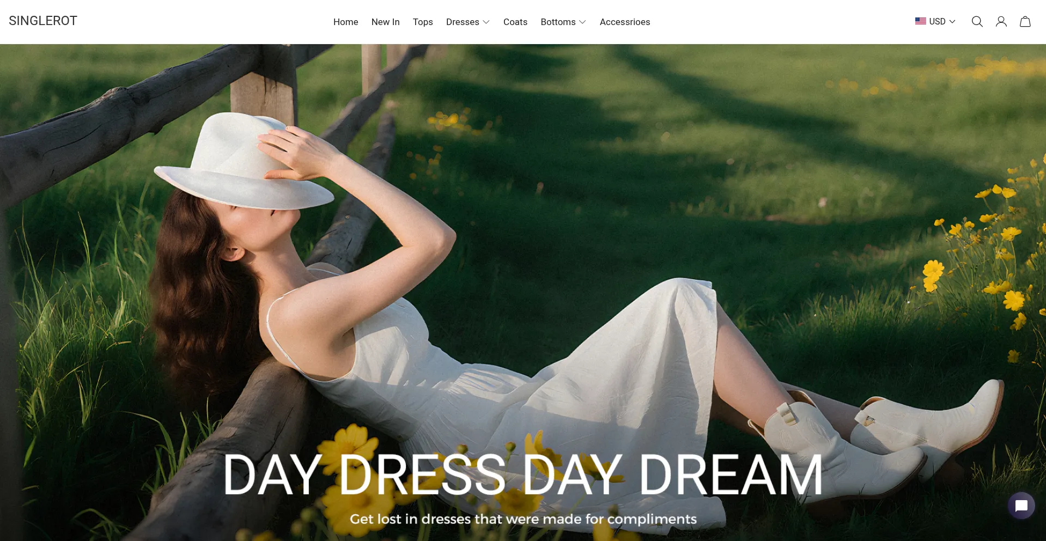Go to the Home menu item
The width and height of the screenshot is (1046, 541).
[345, 22]
